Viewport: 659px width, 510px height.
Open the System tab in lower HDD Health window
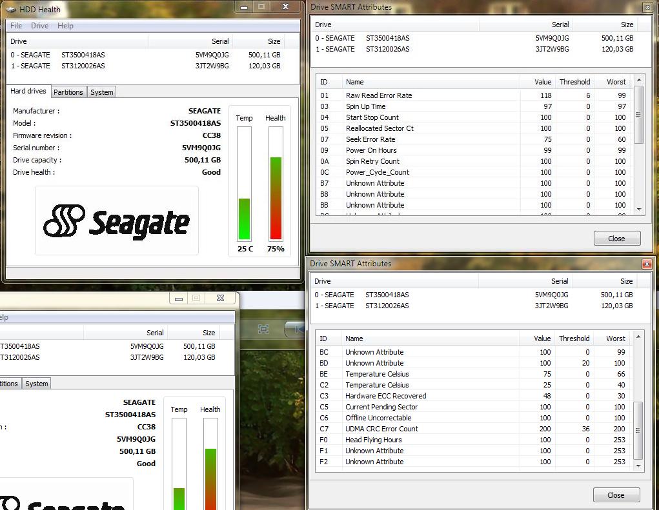point(37,384)
